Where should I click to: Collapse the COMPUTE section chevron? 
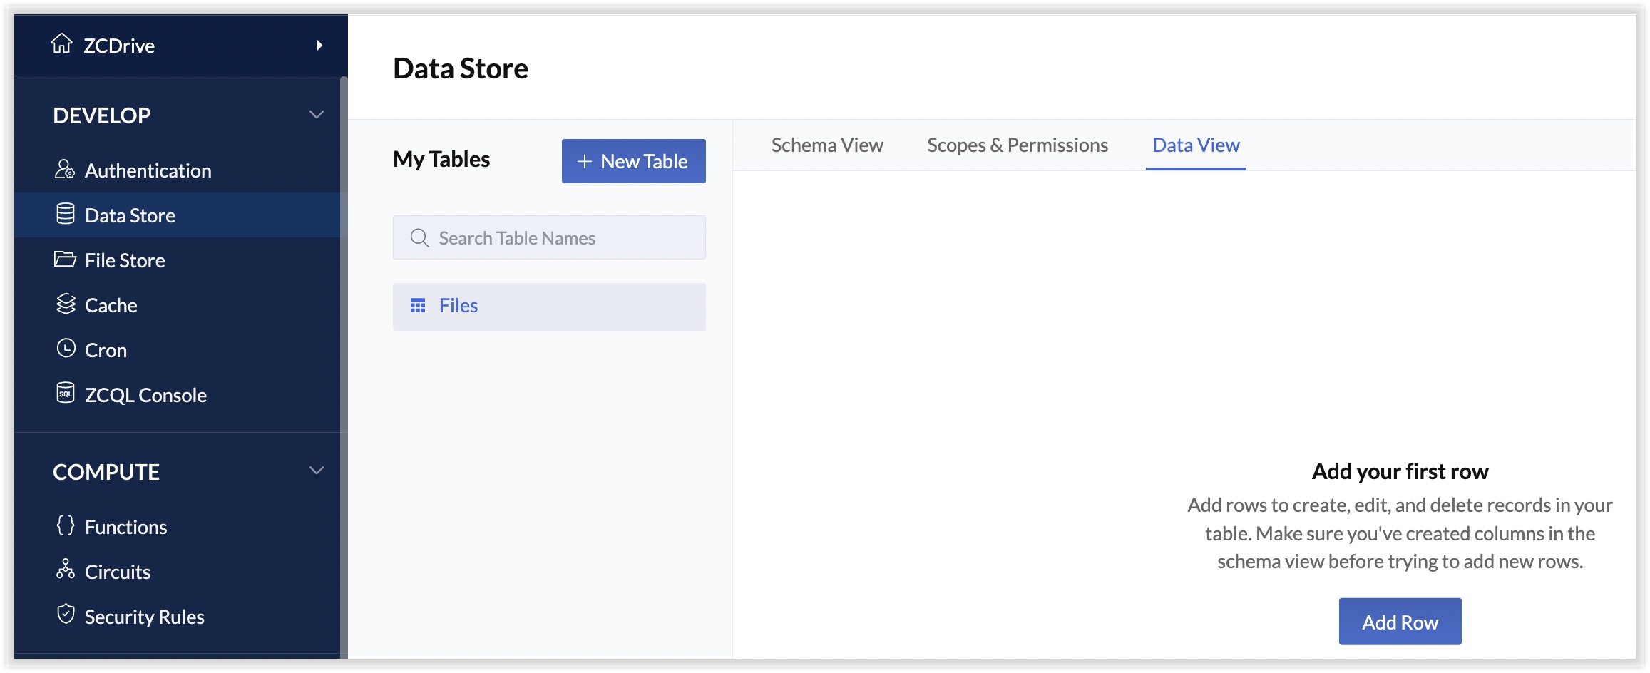coord(317,471)
